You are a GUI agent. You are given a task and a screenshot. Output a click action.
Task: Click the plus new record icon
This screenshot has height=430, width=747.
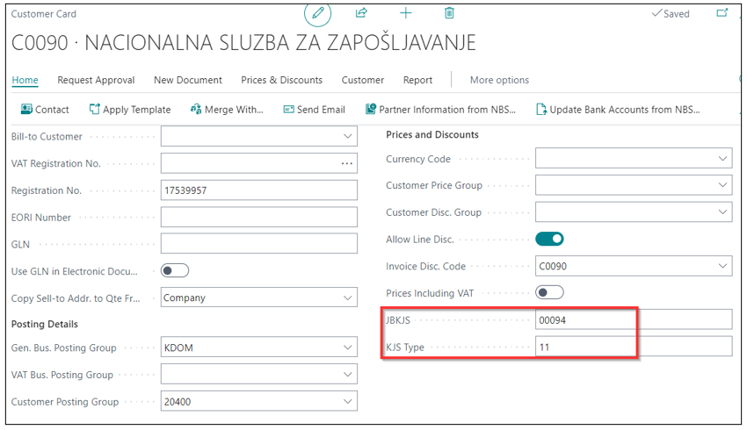pos(405,13)
